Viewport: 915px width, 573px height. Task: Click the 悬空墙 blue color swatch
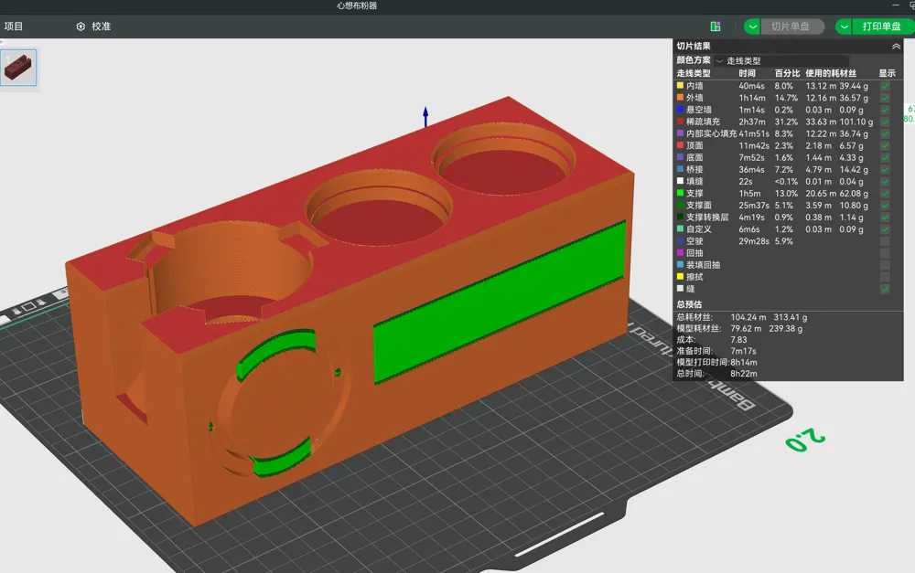(680, 110)
